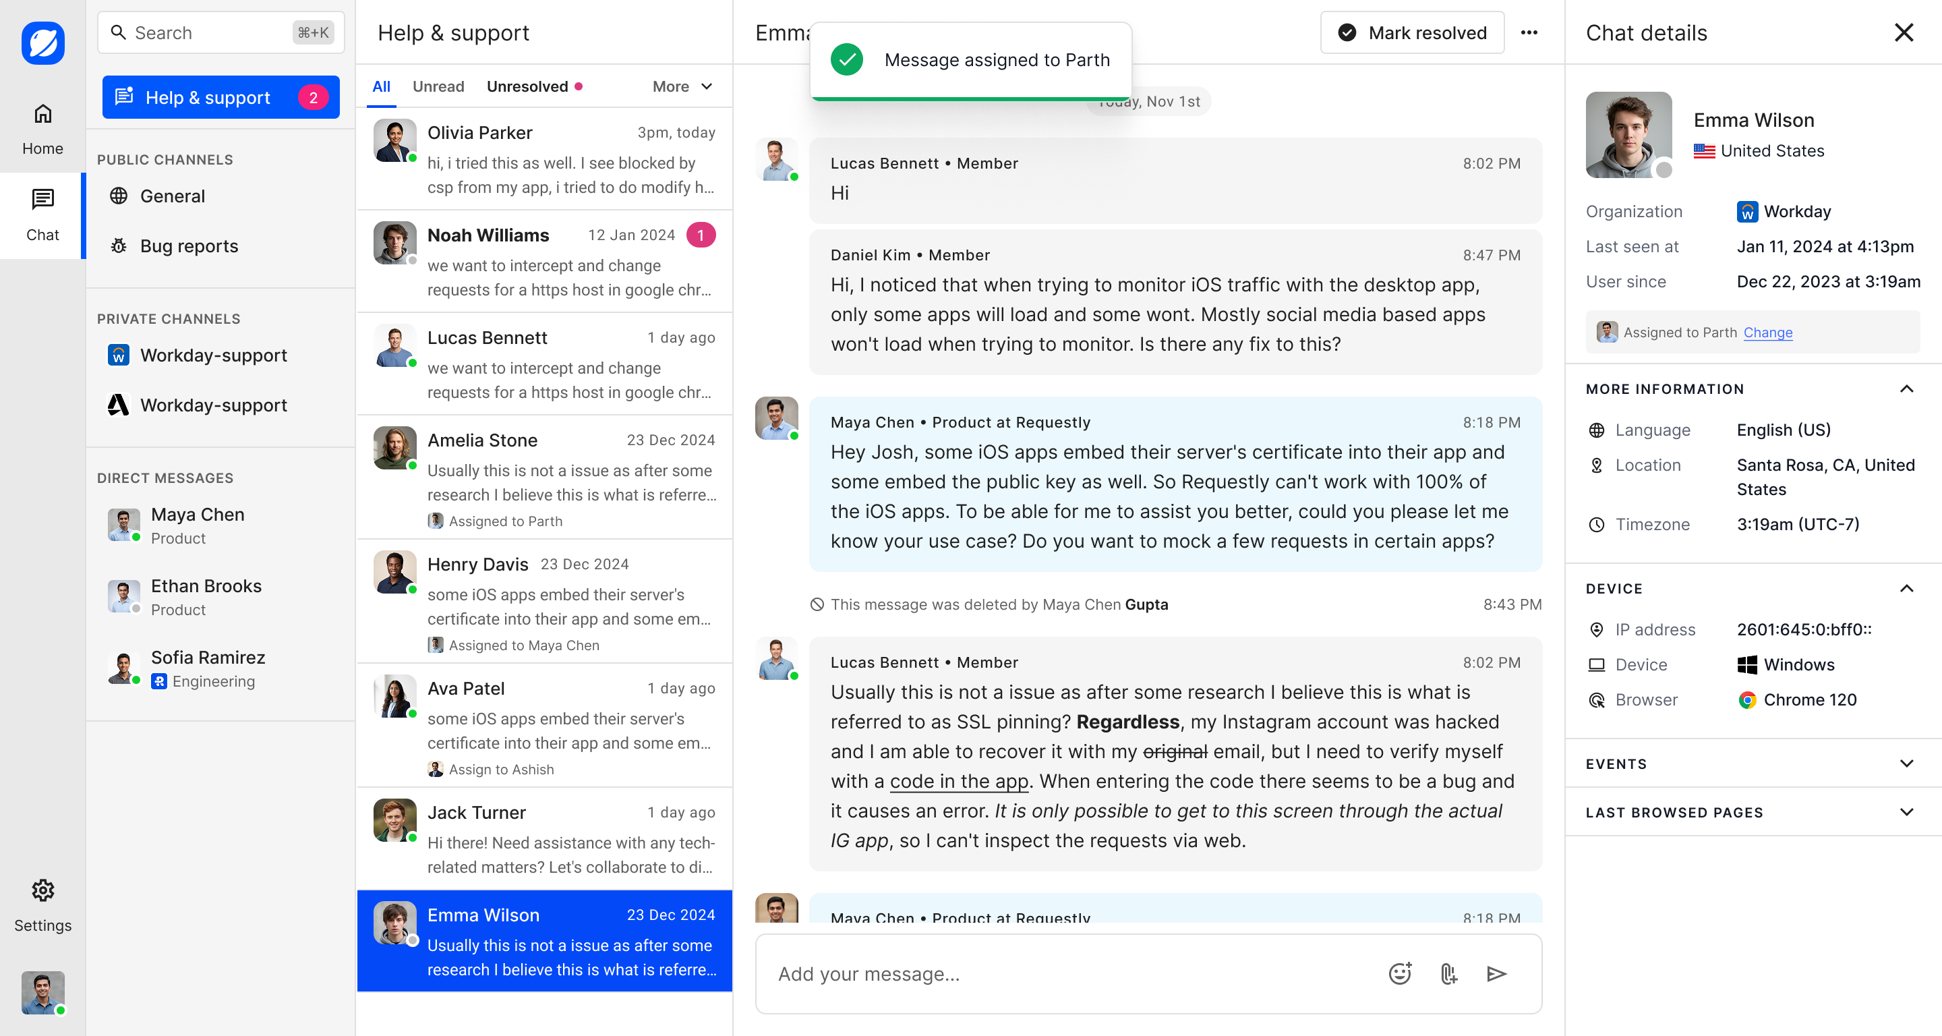Click the Search magnifier icon
This screenshot has width=1942, height=1036.
[x=119, y=32]
